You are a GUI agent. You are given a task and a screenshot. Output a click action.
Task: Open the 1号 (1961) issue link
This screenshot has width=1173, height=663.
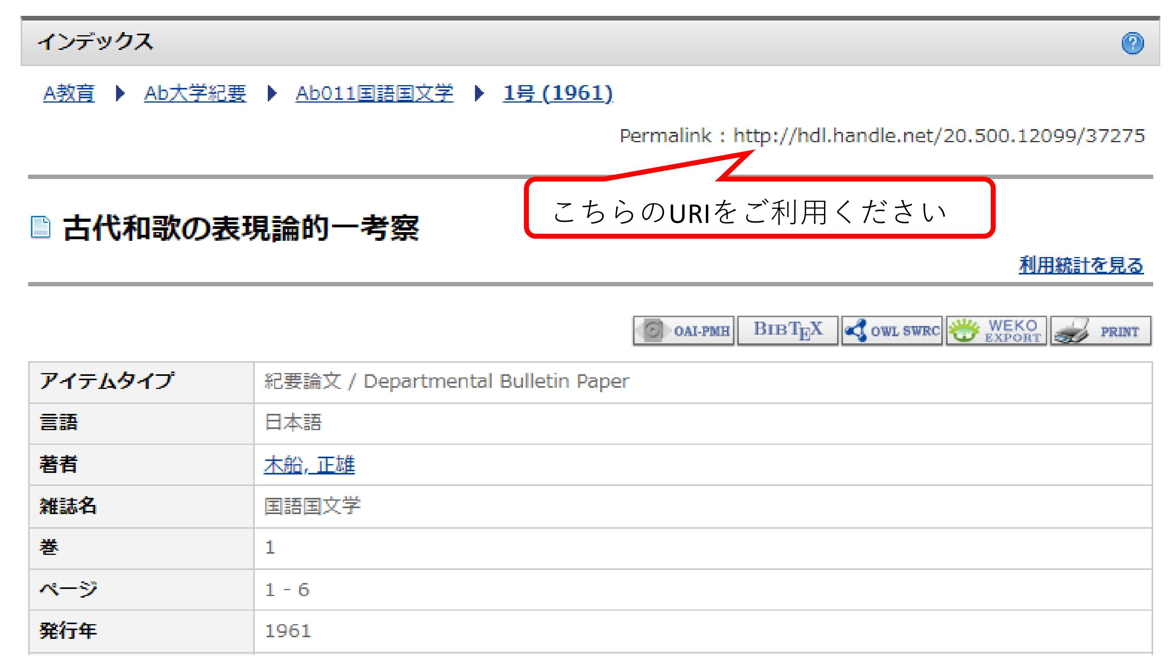point(558,93)
